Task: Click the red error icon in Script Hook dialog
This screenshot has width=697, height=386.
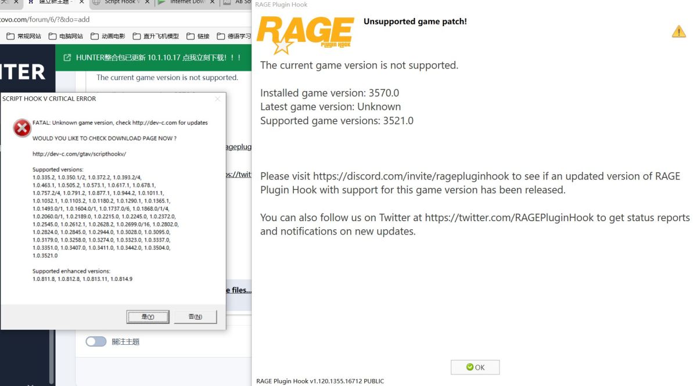Action: 22,128
